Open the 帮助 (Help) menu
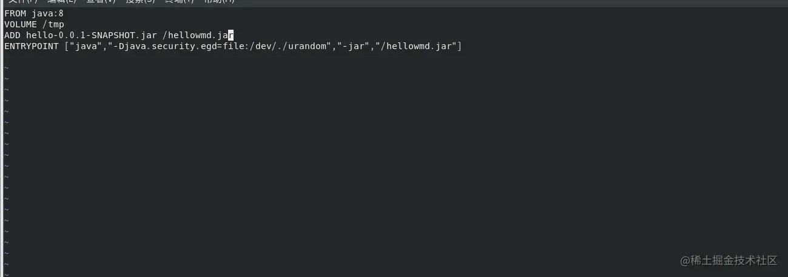Screen dimensions: 788x277 tap(219, 2)
